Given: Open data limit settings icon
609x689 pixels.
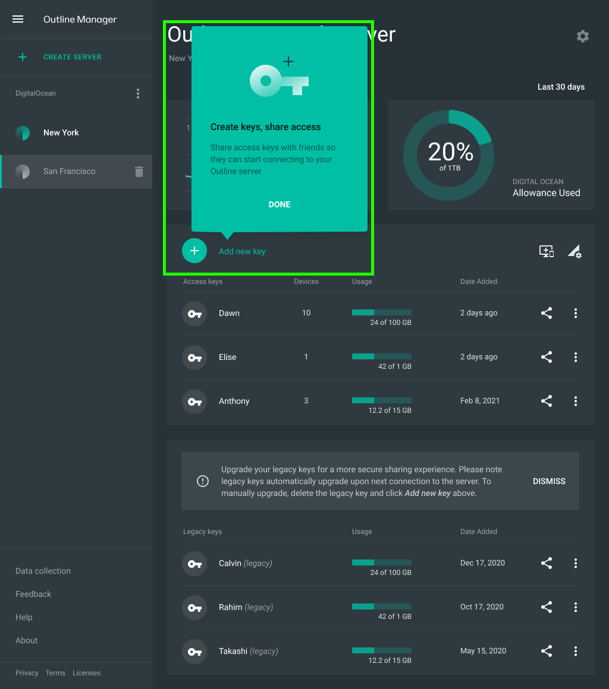Looking at the screenshot, I should [x=574, y=251].
